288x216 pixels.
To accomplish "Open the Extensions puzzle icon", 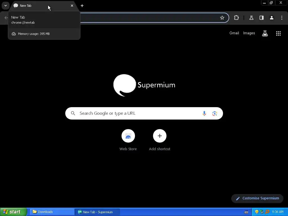I will [x=236, y=18].
